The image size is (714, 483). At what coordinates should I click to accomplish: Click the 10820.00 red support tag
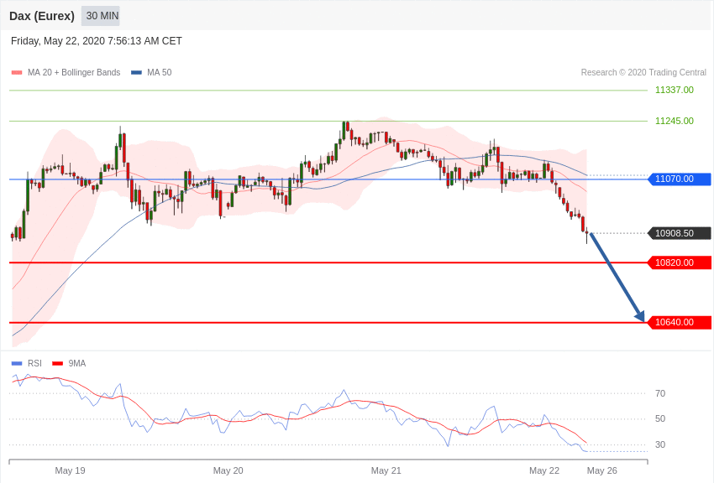679,262
